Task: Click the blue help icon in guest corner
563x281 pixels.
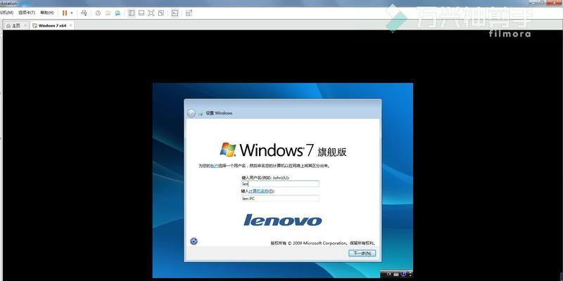Action: pyautogui.click(x=403, y=274)
